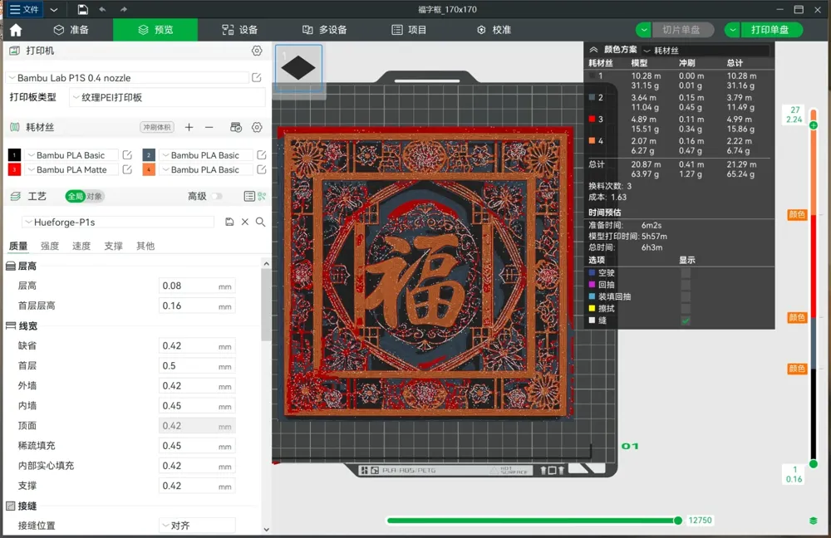Edit filament 1 Bambu PLA Basic preset
The width and height of the screenshot is (831, 538).
tap(127, 155)
